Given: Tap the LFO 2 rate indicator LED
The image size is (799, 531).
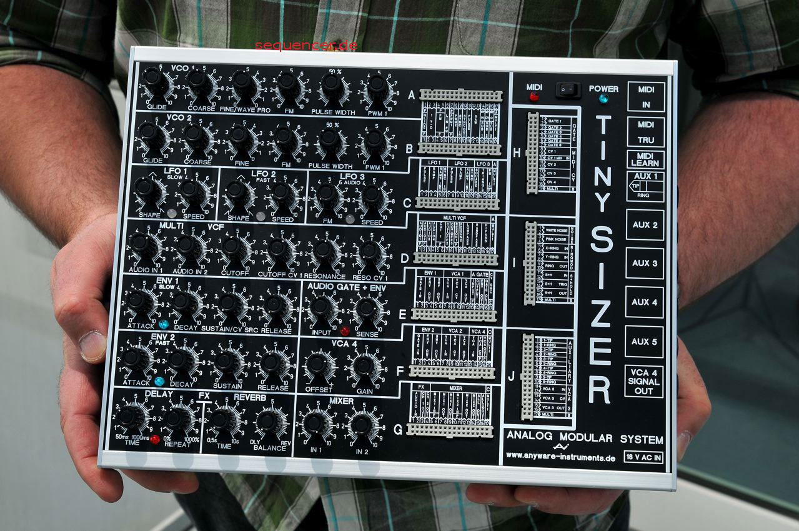Looking at the screenshot, I should pos(261,216).
